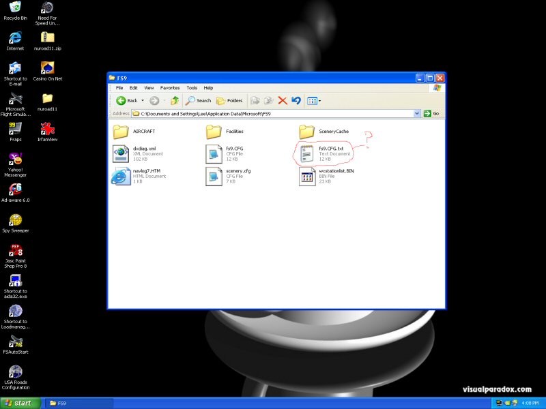Click the Address bar path field
The image size is (546, 409).
[x=273, y=113]
